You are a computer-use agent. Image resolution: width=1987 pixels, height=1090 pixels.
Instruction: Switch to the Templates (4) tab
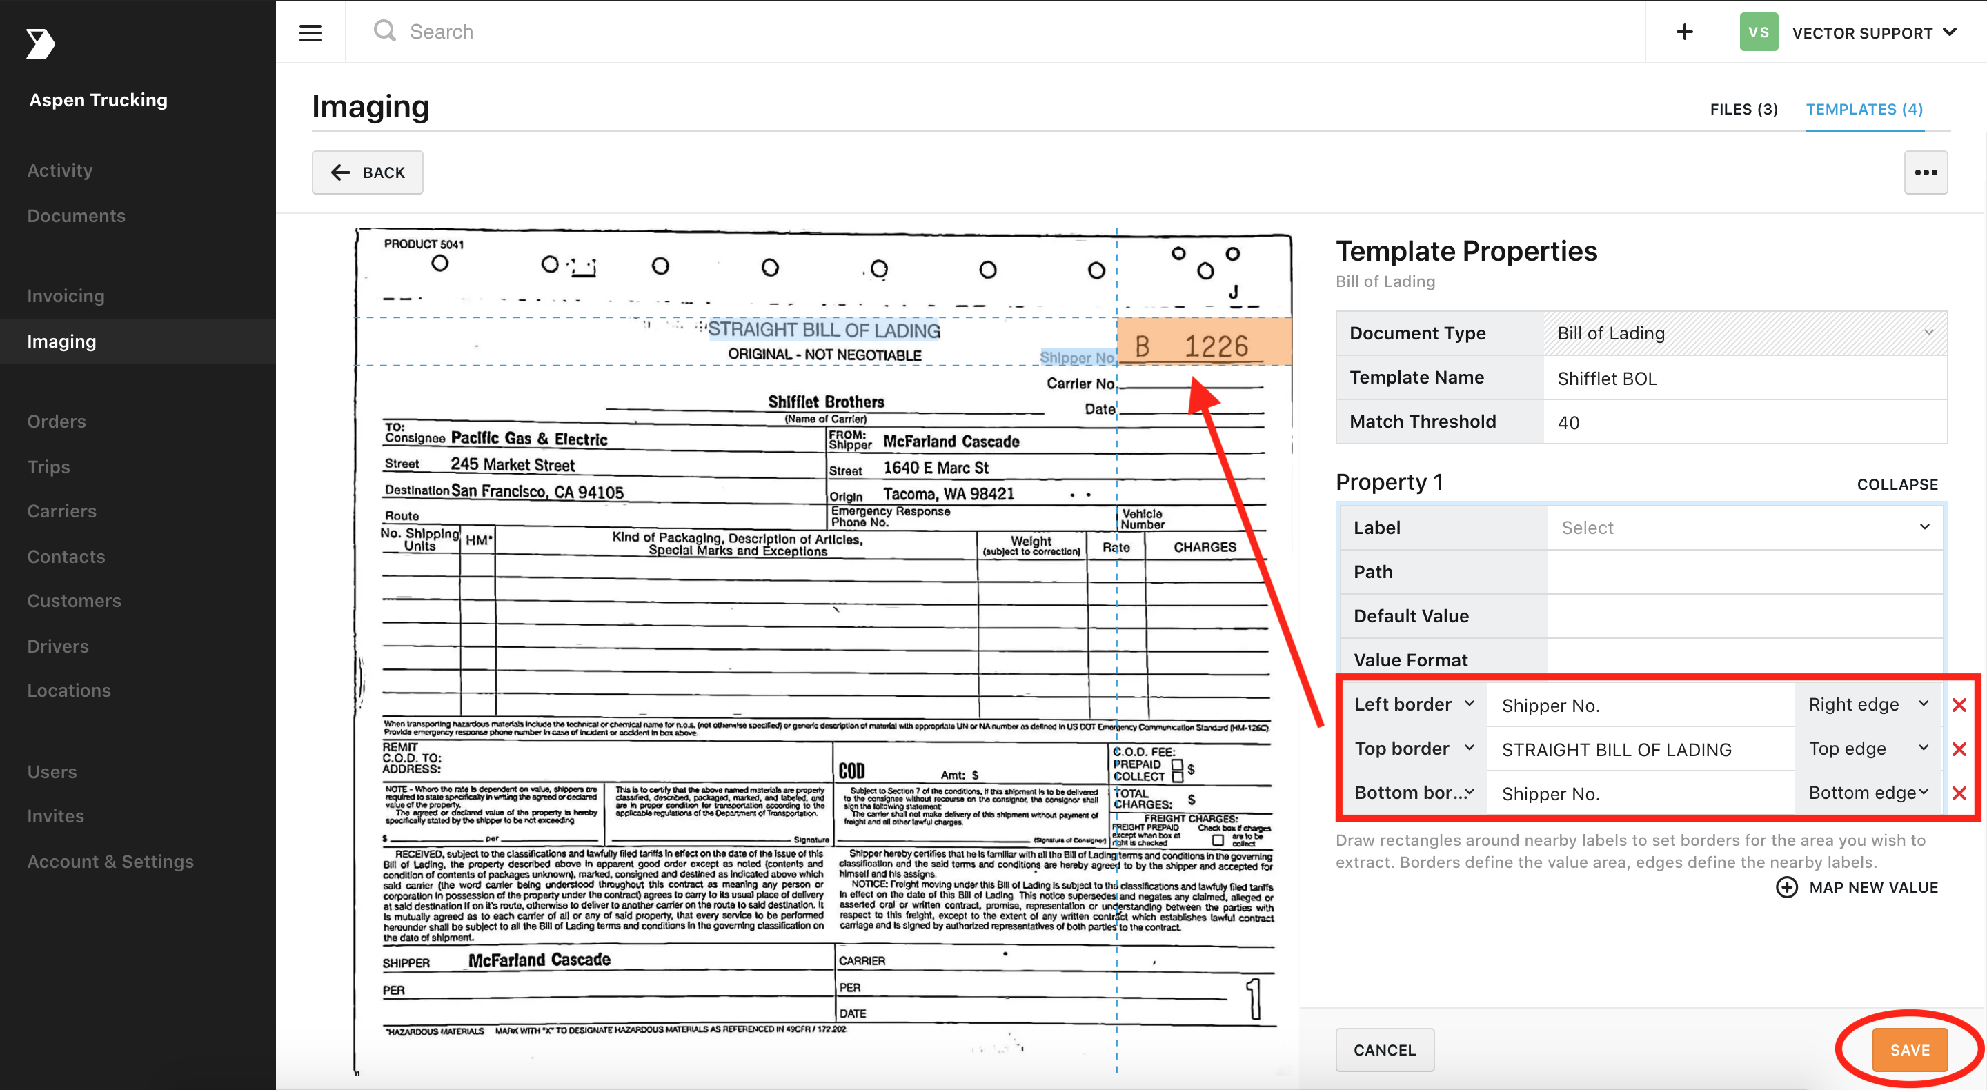click(x=1864, y=110)
